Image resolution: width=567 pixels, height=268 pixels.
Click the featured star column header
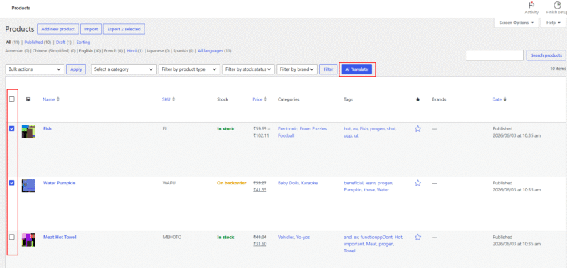click(417, 99)
